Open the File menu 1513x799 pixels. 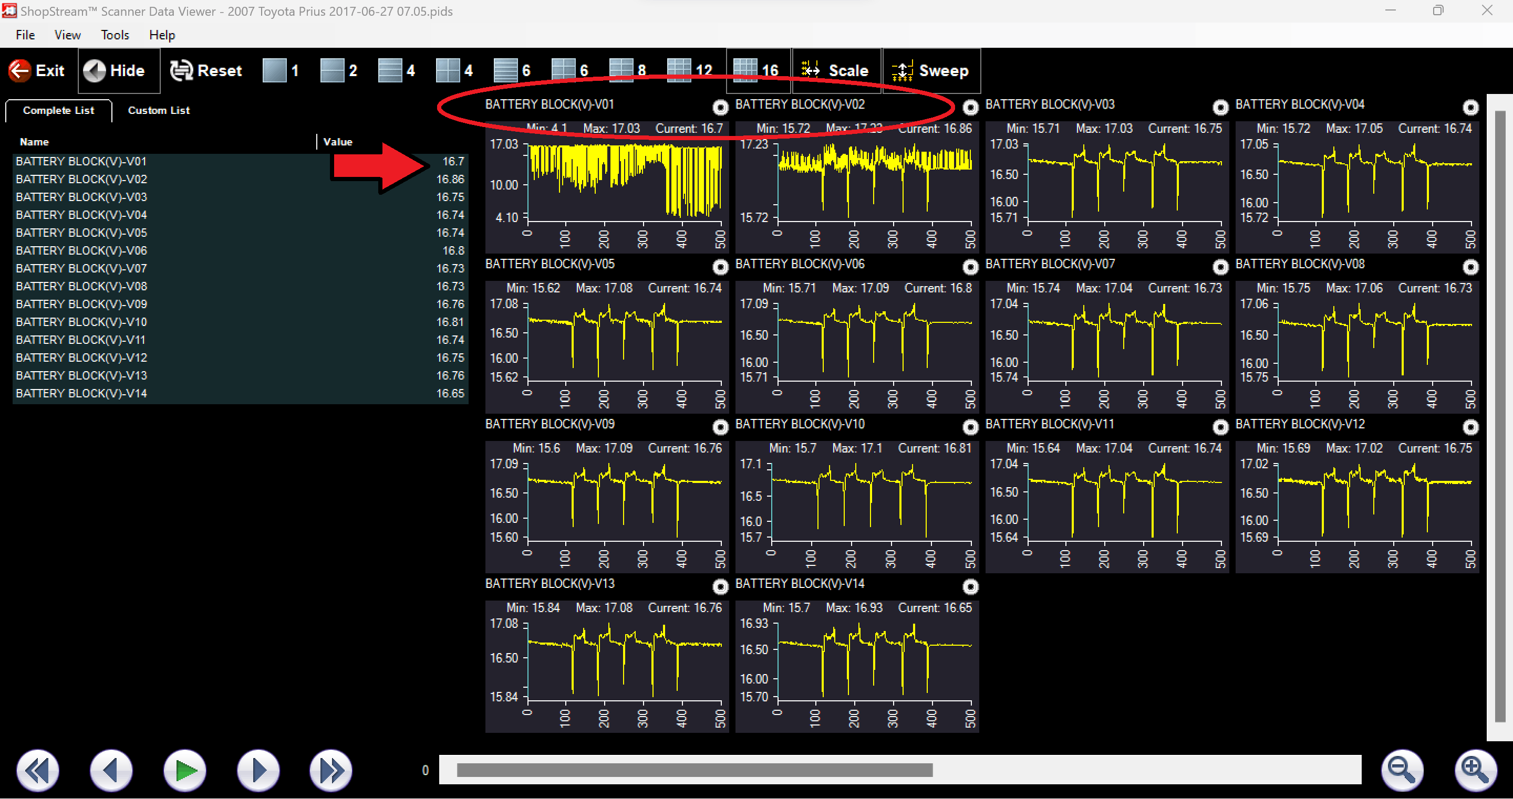tap(25, 35)
